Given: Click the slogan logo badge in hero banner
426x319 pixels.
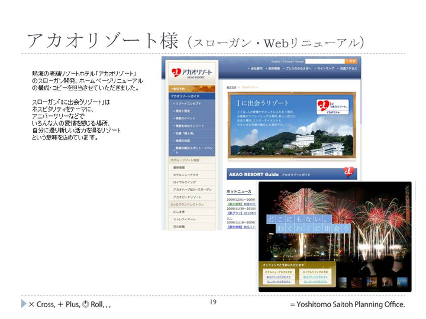Looking at the screenshot, I should (333, 107).
